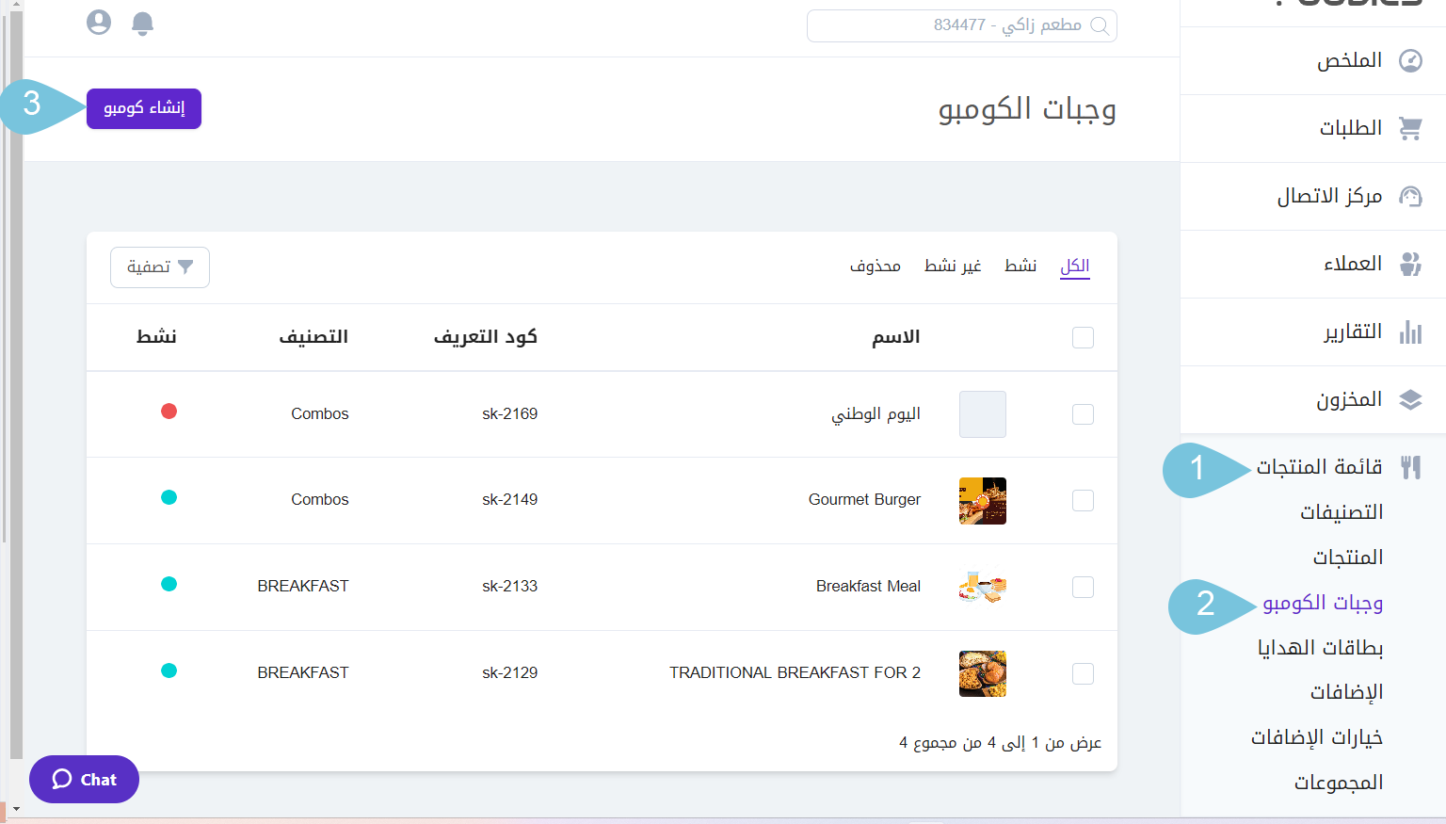
Task: Click the Combos category of sk-2169
Action: 319,413
